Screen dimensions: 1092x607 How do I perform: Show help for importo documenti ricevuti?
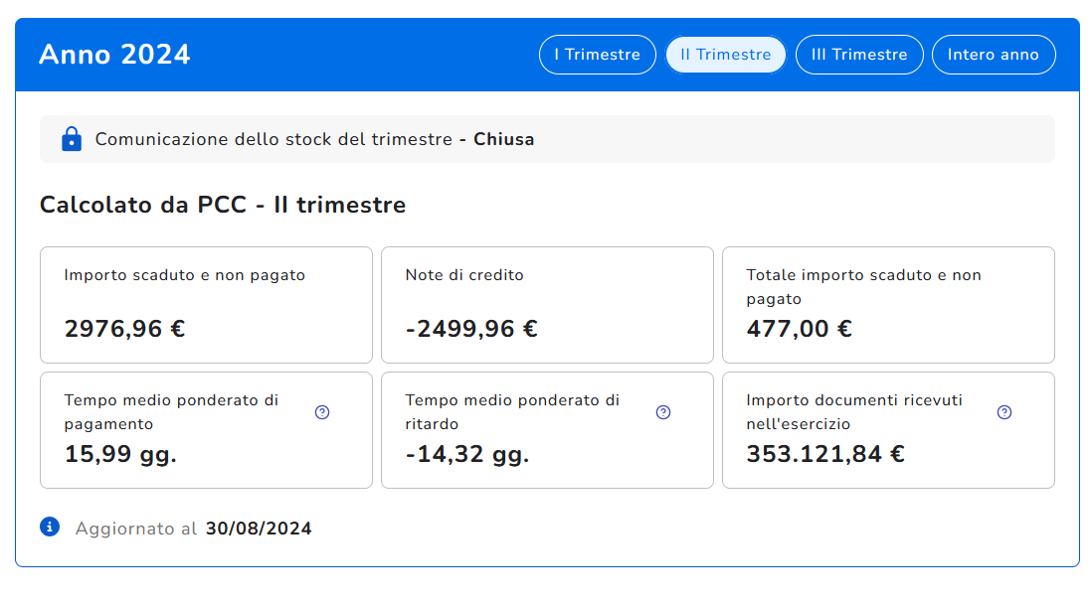1004,412
